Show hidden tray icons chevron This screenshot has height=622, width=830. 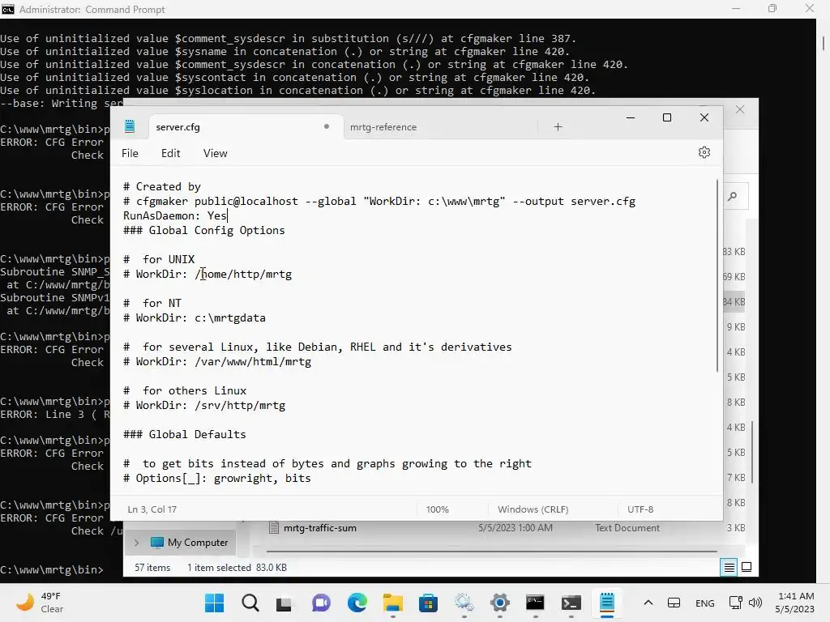coord(648,603)
